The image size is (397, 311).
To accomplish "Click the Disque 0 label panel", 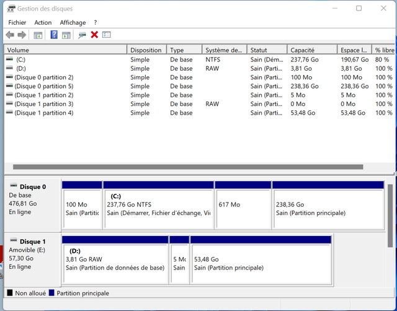I will [33, 205].
